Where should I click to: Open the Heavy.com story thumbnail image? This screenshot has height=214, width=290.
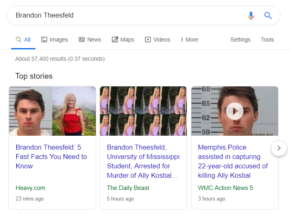click(52, 111)
